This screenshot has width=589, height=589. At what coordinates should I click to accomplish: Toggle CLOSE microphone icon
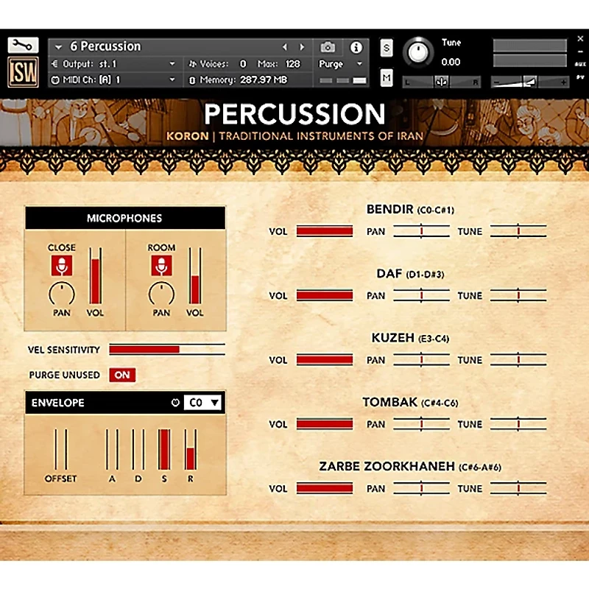(x=62, y=266)
